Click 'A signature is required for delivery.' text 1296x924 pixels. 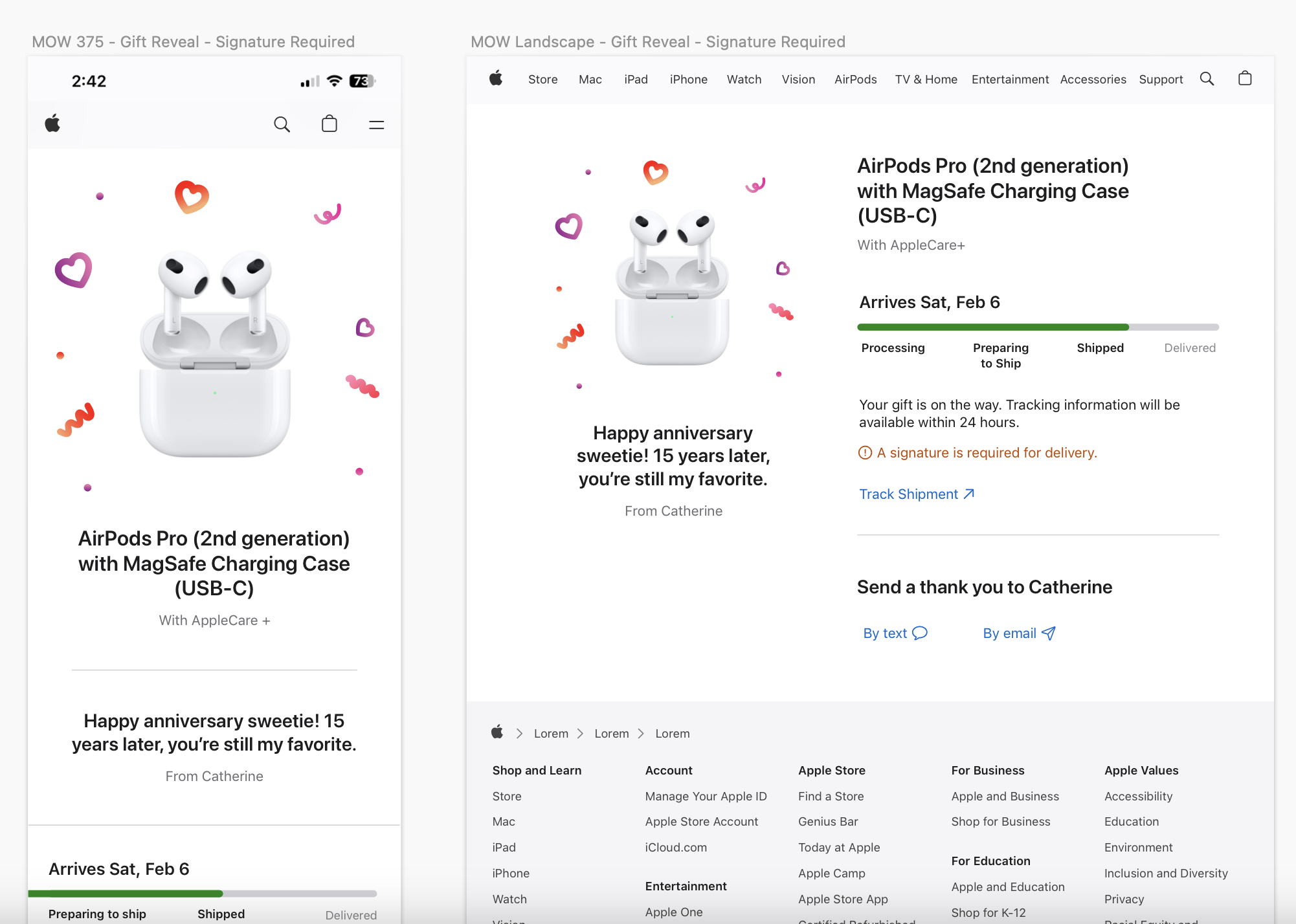tap(987, 453)
